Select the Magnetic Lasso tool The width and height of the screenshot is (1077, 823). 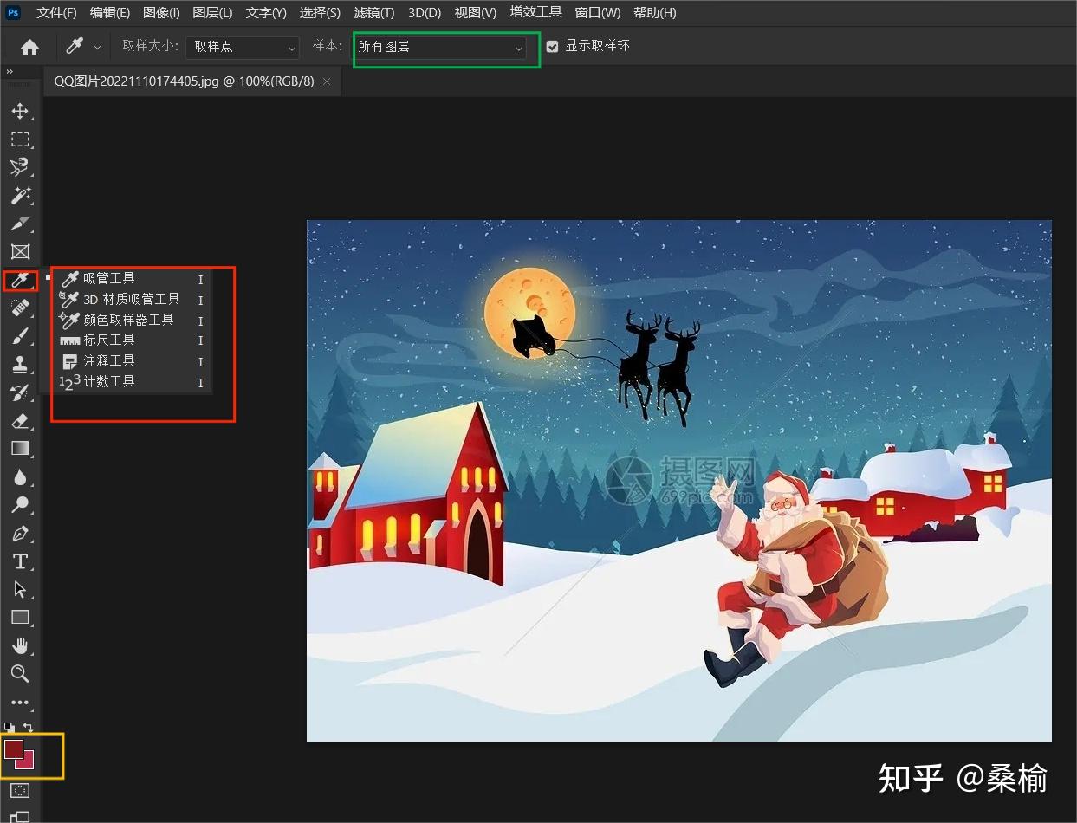coord(20,167)
